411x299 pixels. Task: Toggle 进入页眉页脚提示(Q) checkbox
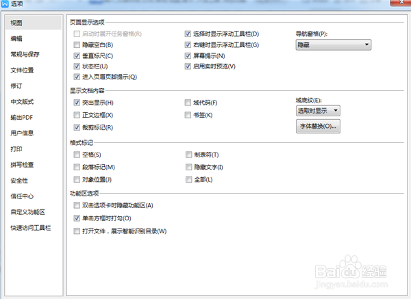pyautogui.click(x=77, y=77)
